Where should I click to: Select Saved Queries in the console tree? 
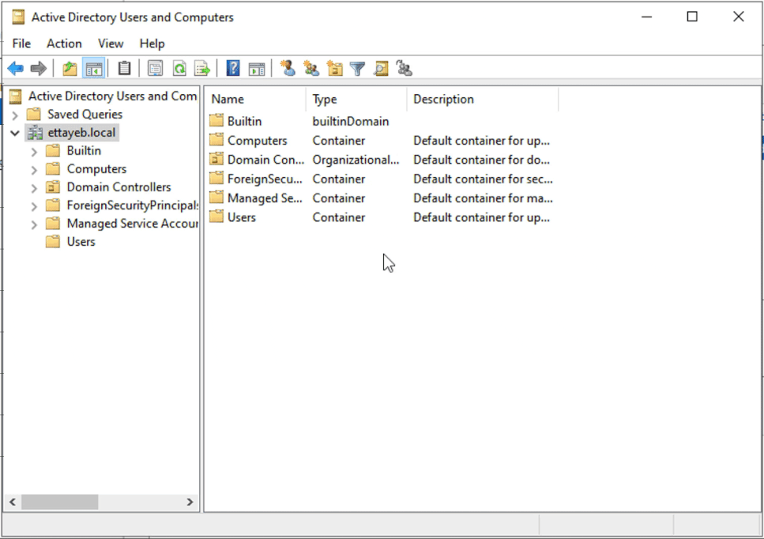click(x=85, y=114)
